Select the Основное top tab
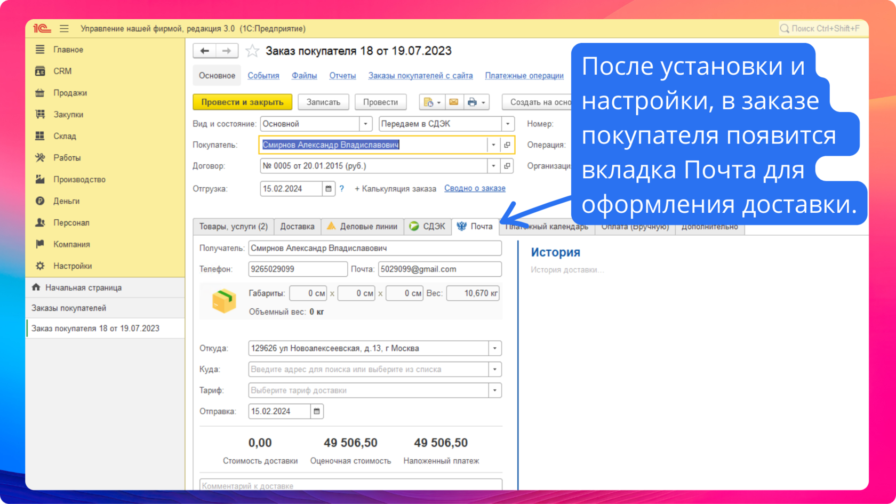Screen dimensions: 896x504 coord(217,76)
